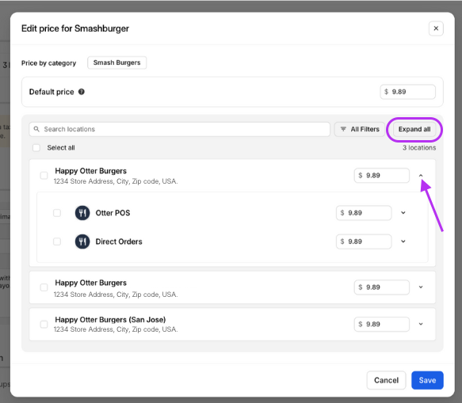Check the expanded Happy Otter Burgers location checkbox
This screenshot has width=462, height=403.
coord(44,176)
